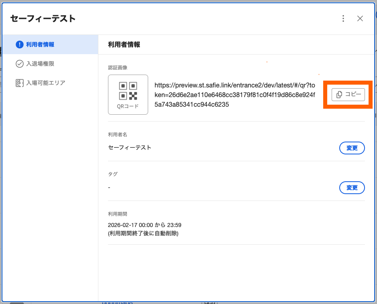Click the 利用者情報 content panel heading
This screenshot has width=377, height=304.
point(124,45)
